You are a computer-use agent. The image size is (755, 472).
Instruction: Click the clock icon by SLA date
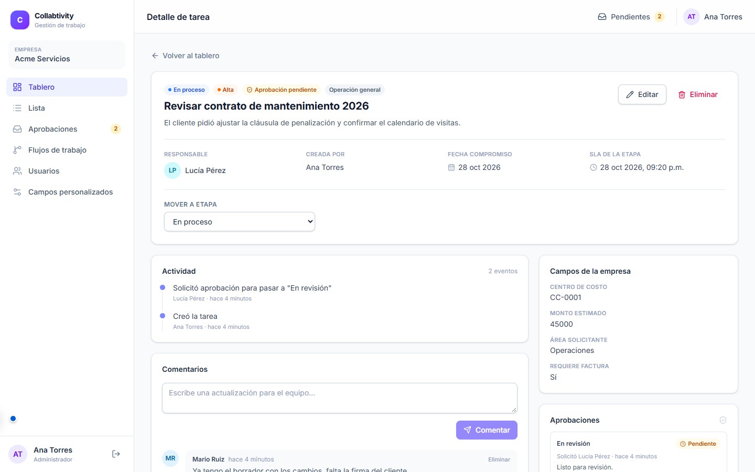point(594,167)
